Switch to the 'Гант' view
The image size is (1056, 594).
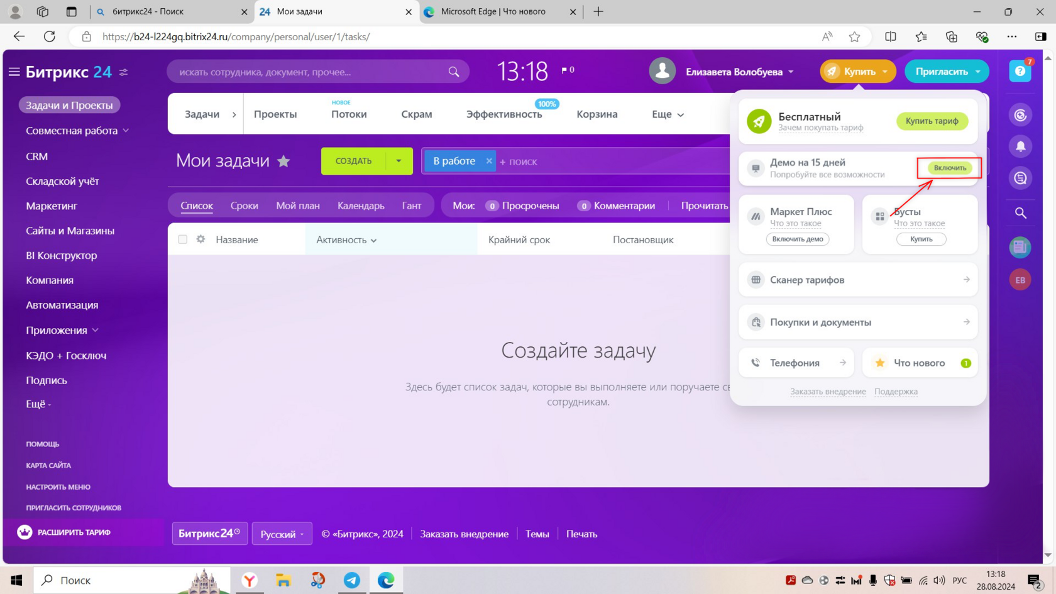click(412, 206)
